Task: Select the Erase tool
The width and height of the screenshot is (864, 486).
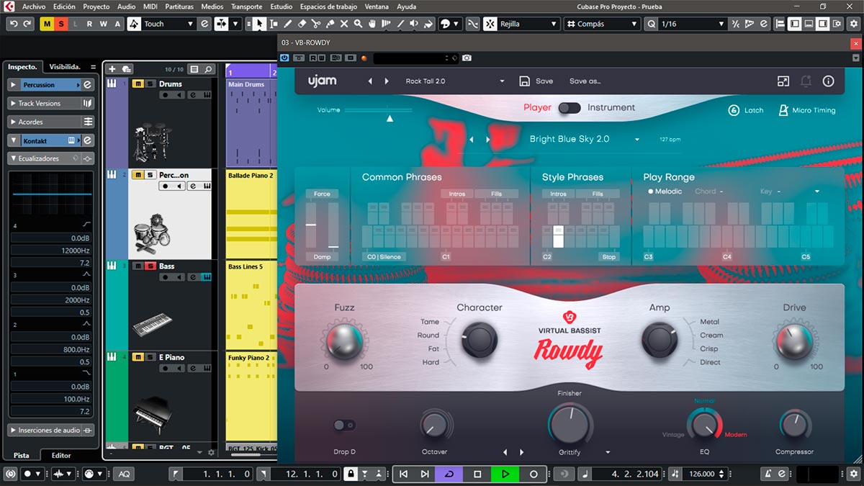Action: [x=302, y=24]
